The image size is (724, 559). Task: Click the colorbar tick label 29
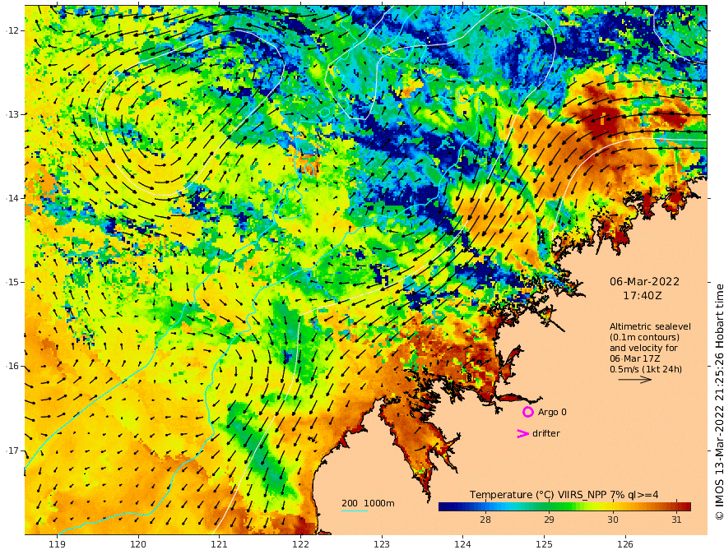549,520
